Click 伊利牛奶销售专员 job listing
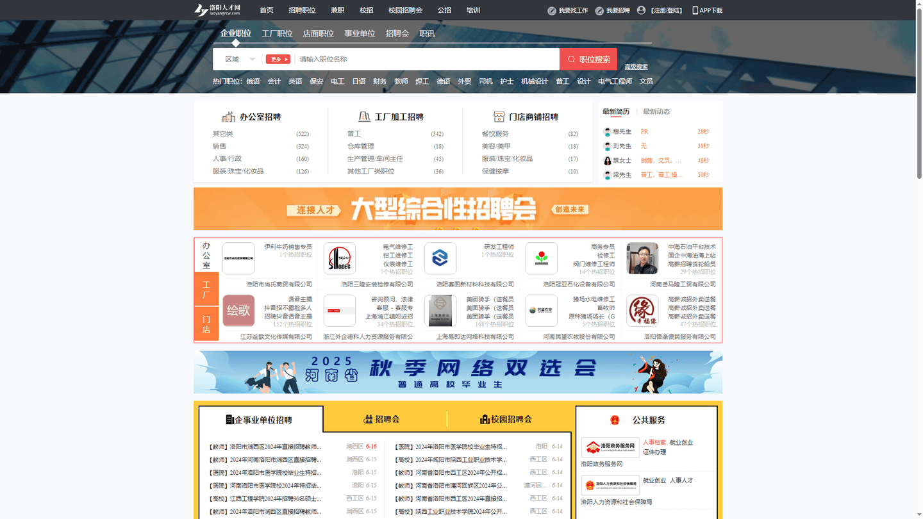Screen dimensions: 923x519 [x=288, y=247]
